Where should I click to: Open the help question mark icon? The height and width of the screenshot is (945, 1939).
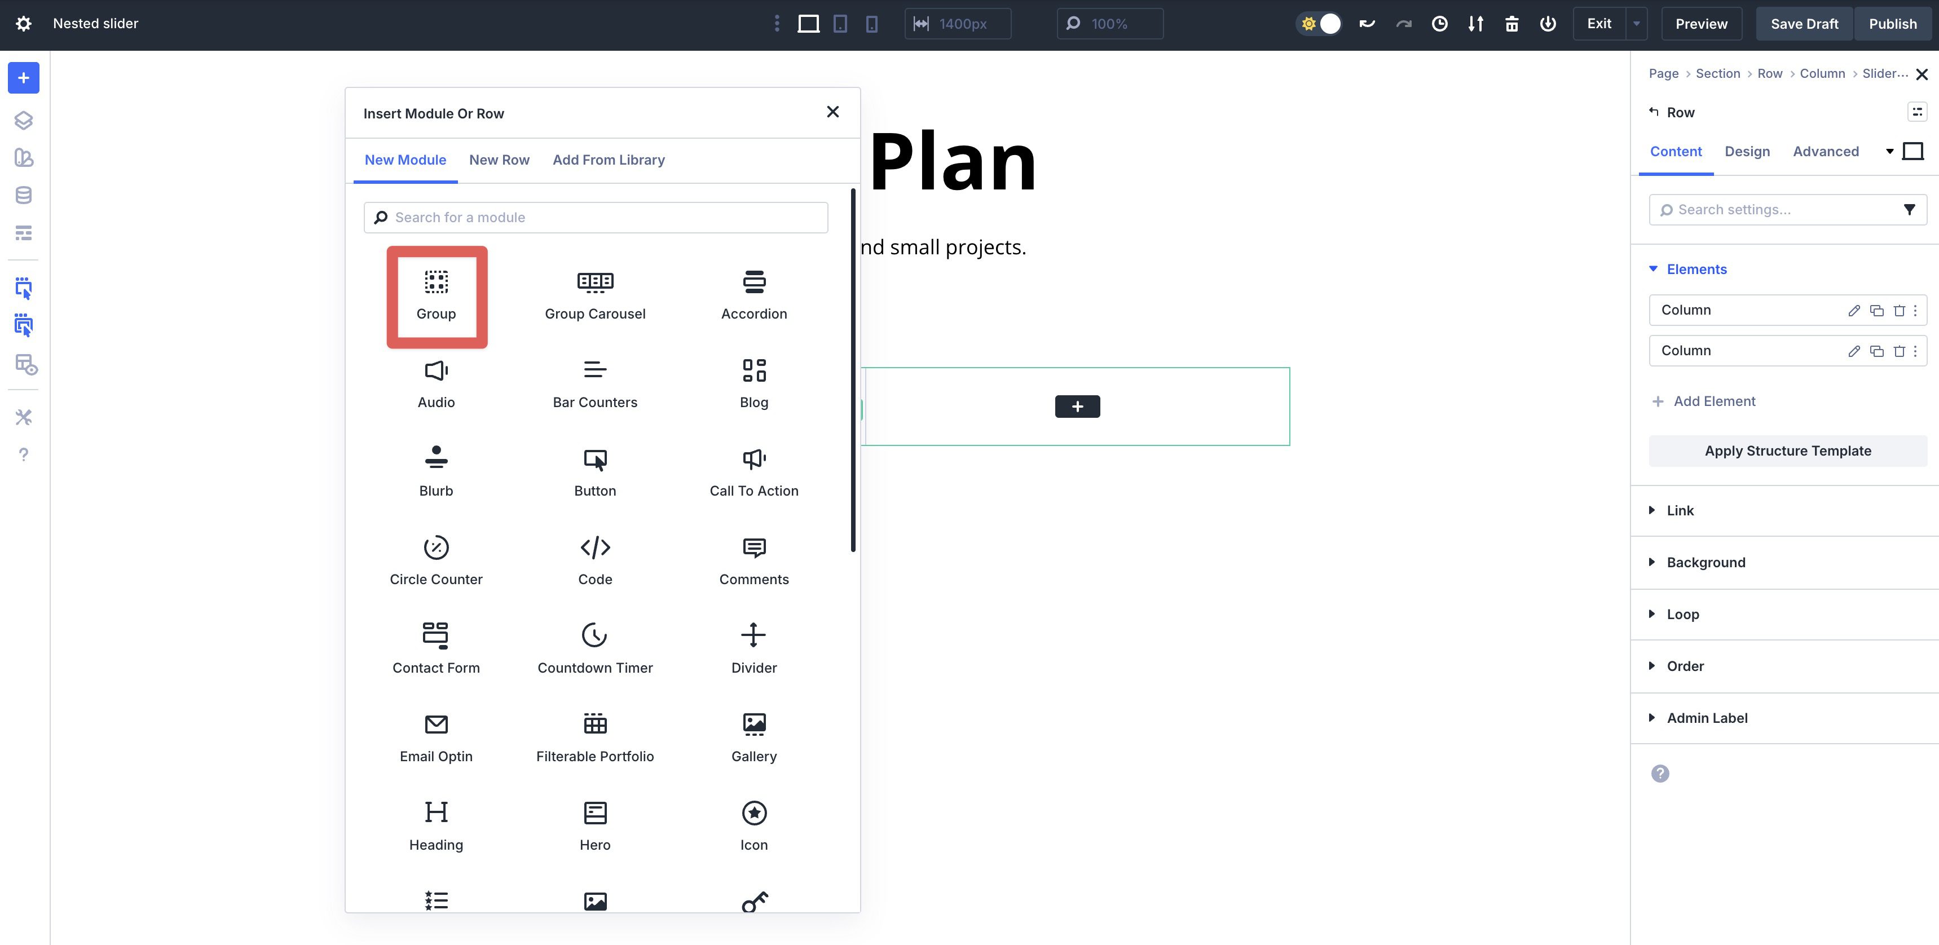pyautogui.click(x=23, y=454)
